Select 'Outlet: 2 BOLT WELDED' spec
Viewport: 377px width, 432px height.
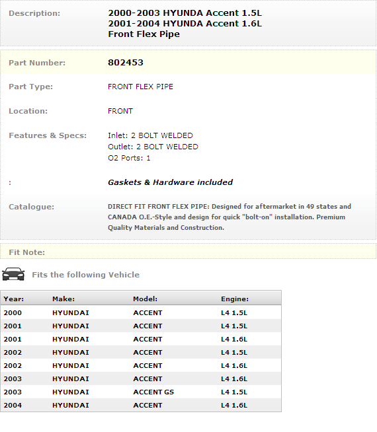[x=153, y=147]
